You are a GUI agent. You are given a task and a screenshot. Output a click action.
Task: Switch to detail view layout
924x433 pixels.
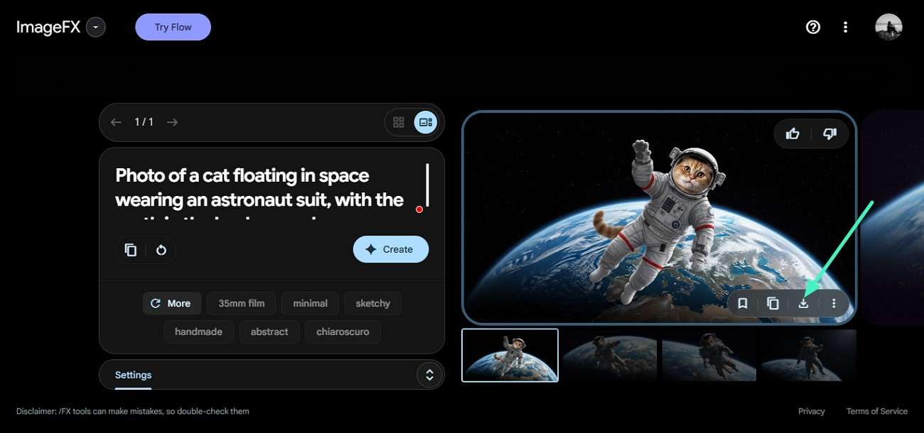(426, 122)
